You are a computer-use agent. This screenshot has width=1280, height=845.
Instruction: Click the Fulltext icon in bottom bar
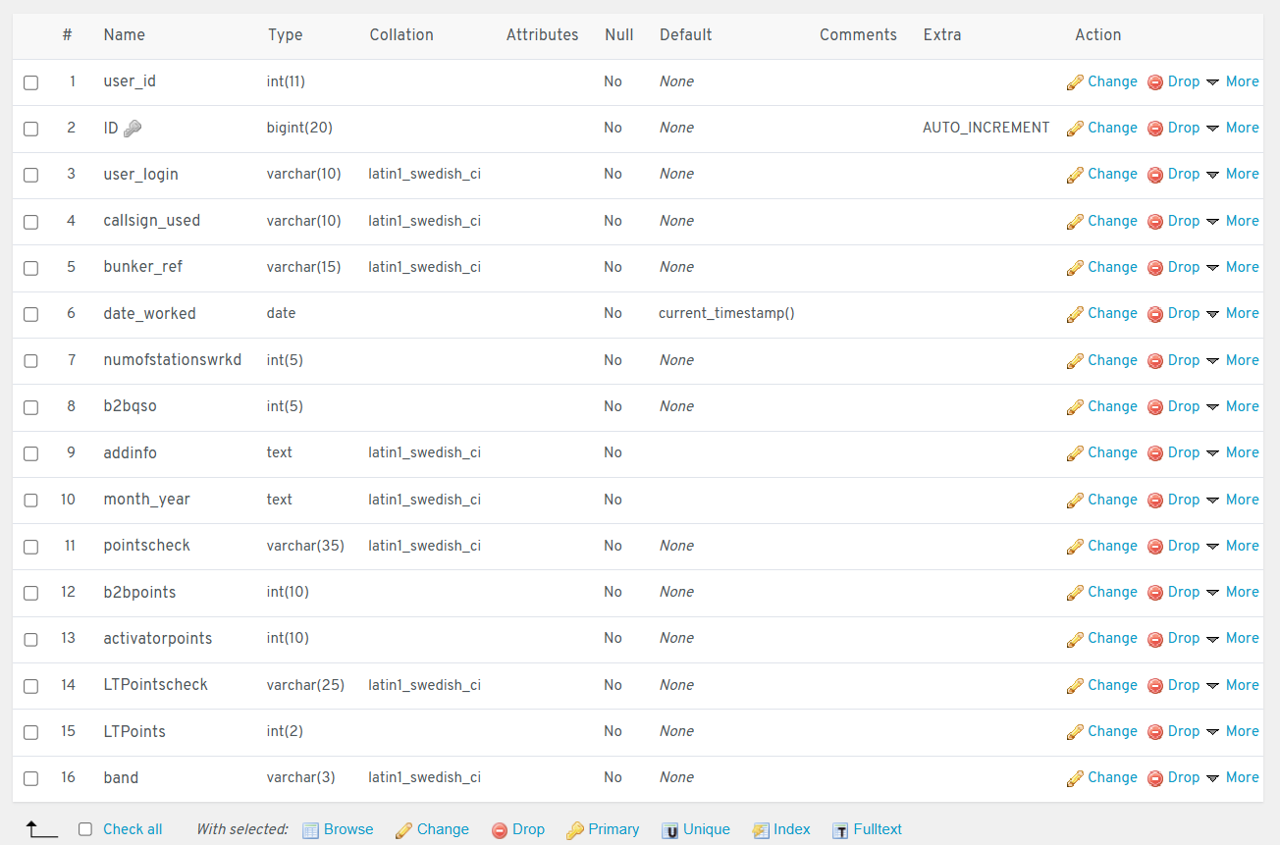pyautogui.click(x=840, y=830)
